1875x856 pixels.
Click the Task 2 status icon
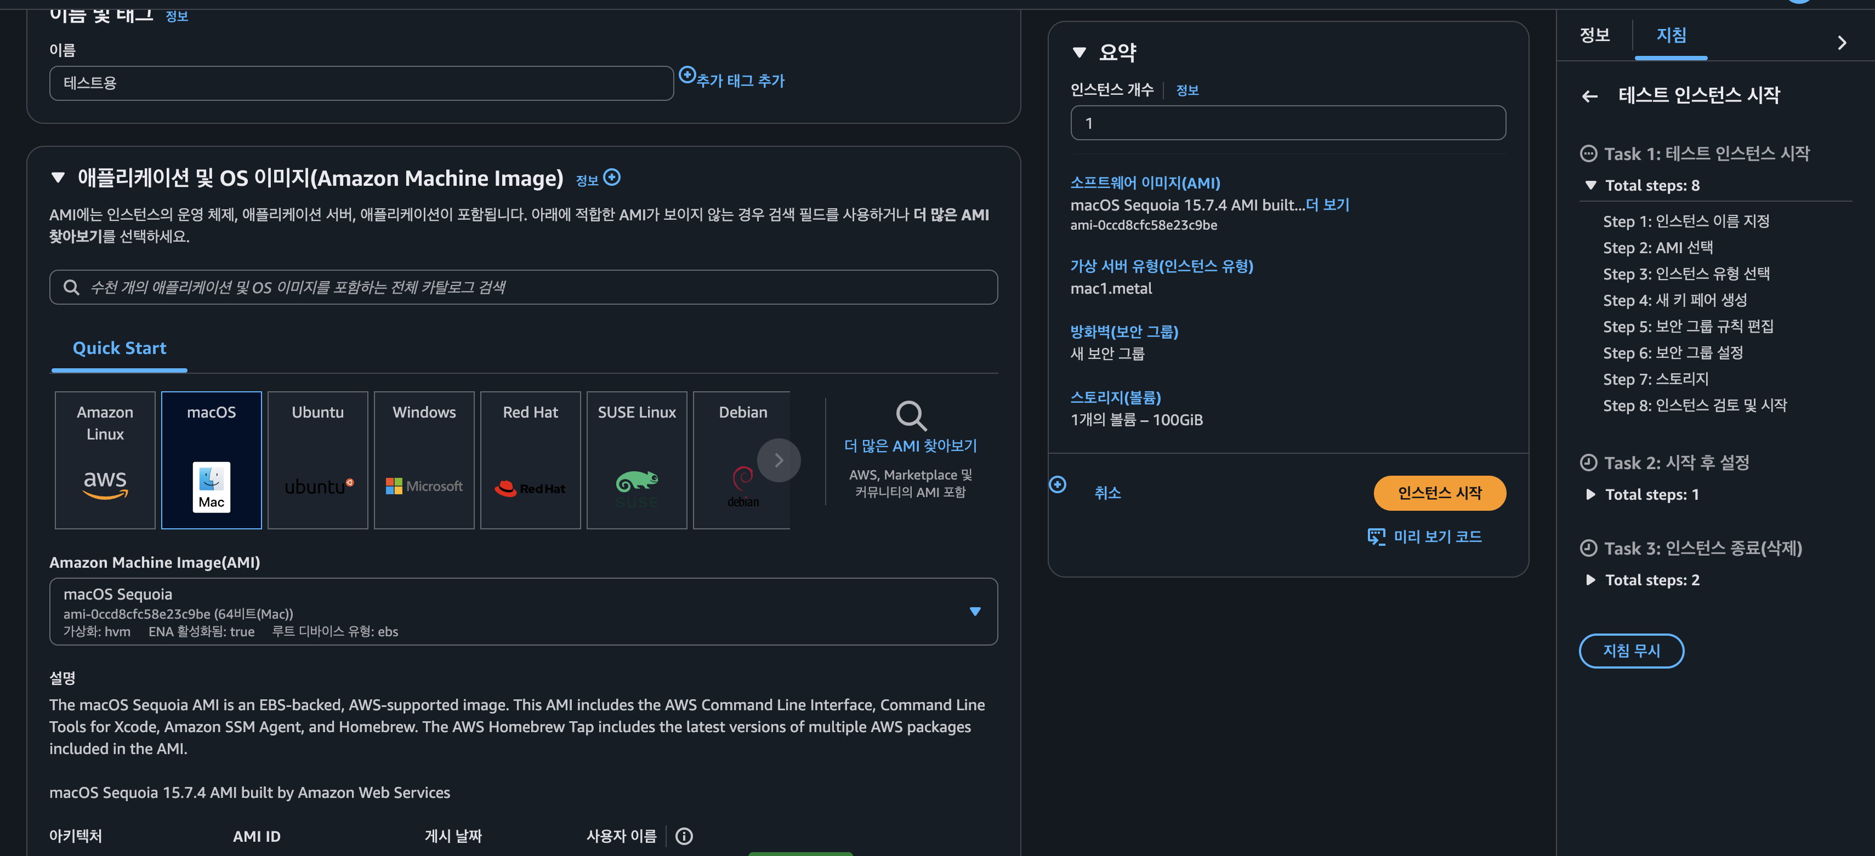click(1588, 463)
